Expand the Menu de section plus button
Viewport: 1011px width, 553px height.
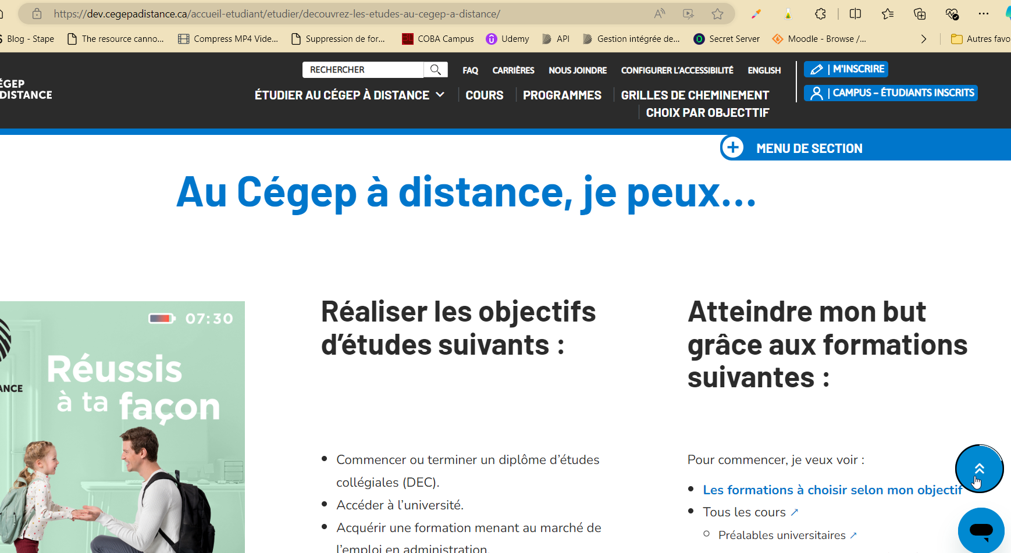coord(732,148)
